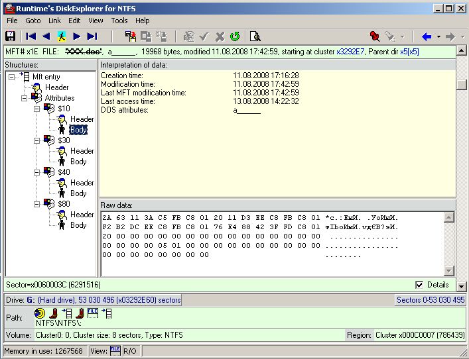
Task: Open the Edit menu
Action: pyautogui.click(x=74, y=21)
